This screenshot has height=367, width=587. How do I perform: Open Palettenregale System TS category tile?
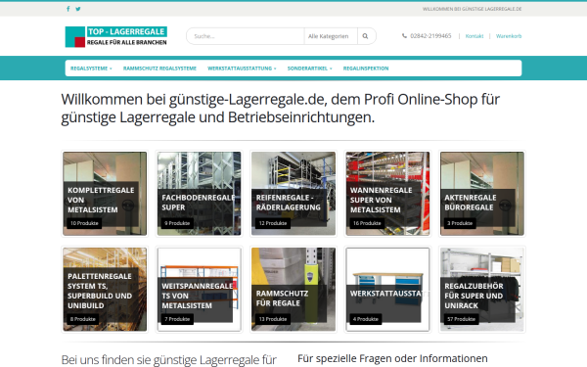(105, 290)
